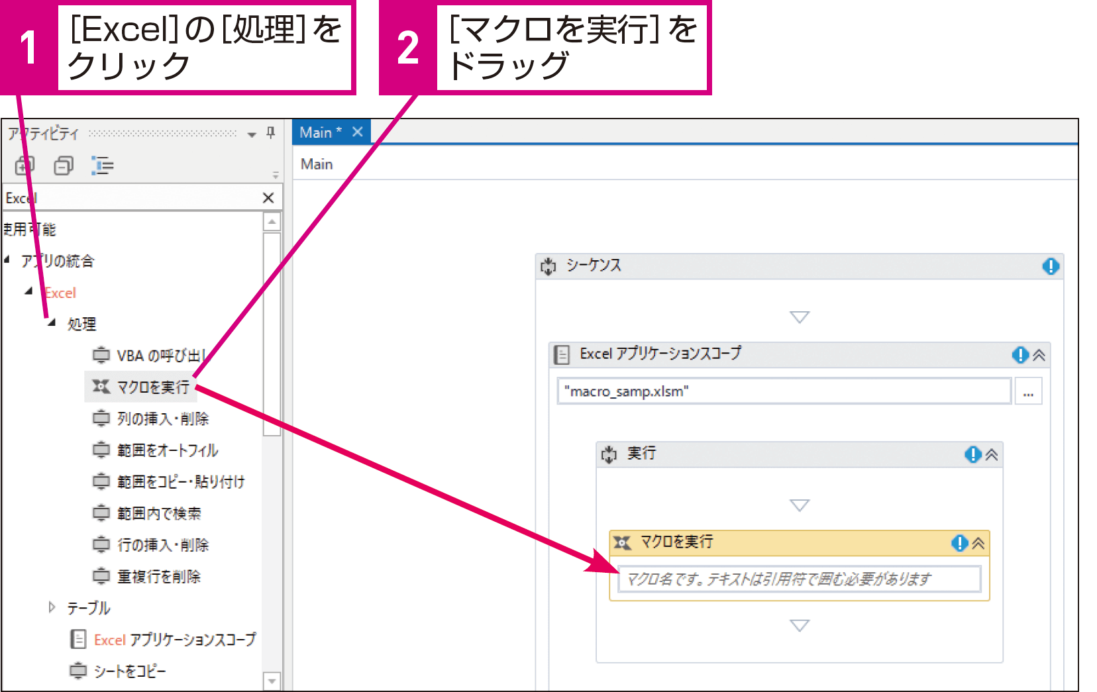Select the 列の挿入・削除 activity

click(163, 419)
